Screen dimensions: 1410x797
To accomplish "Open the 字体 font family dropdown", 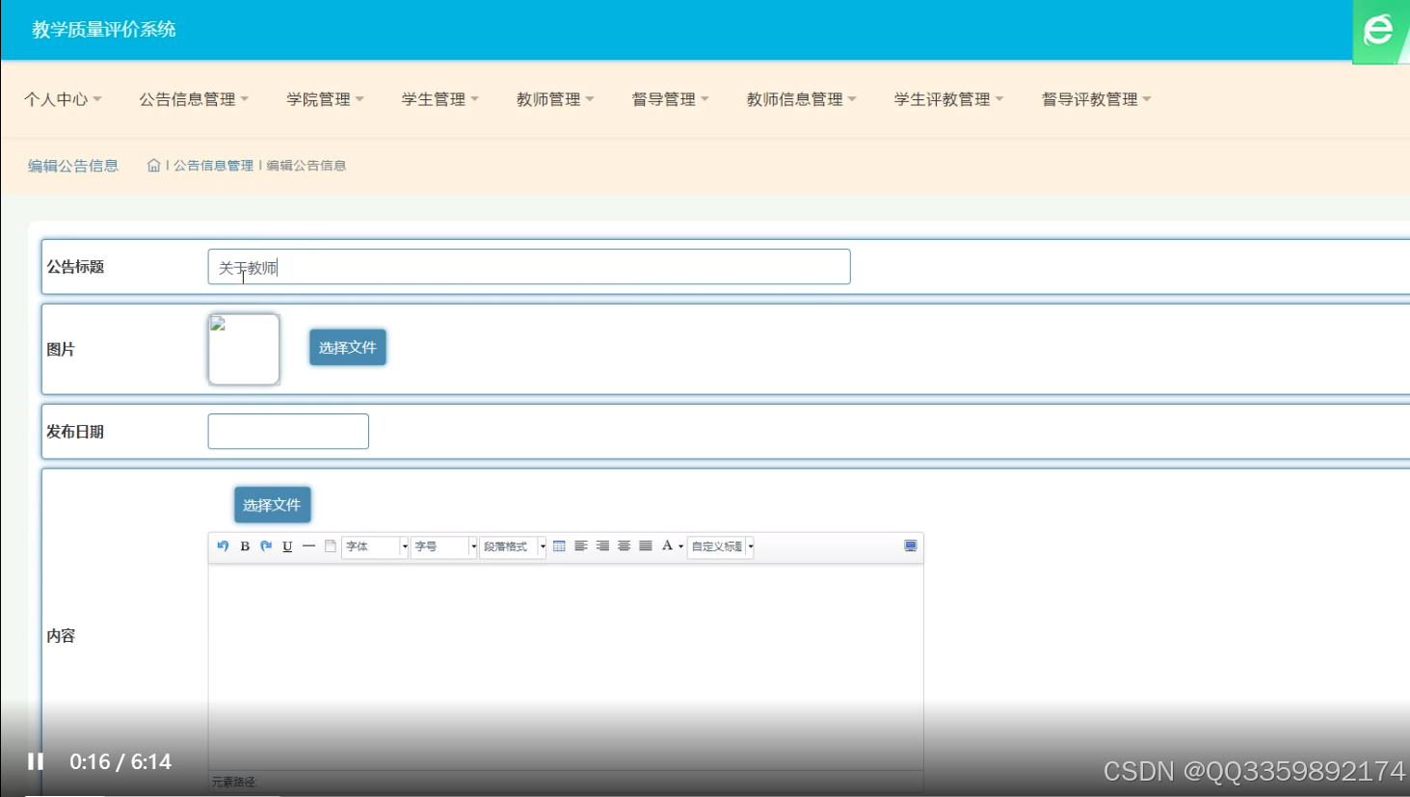I will click(x=375, y=546).
